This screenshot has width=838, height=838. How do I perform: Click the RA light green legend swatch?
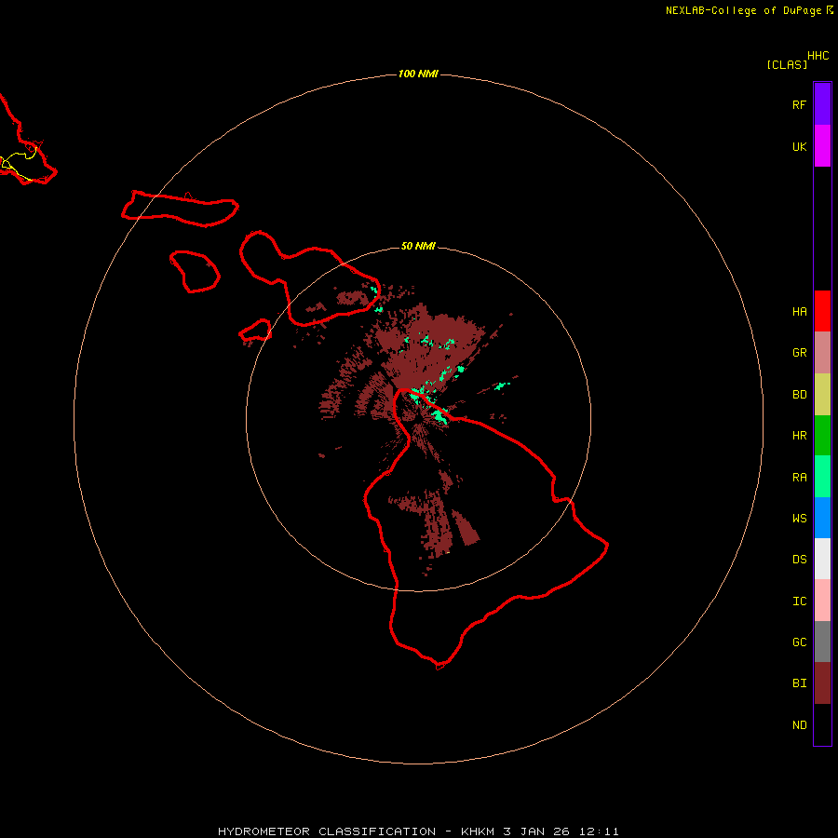click(822, 477)
